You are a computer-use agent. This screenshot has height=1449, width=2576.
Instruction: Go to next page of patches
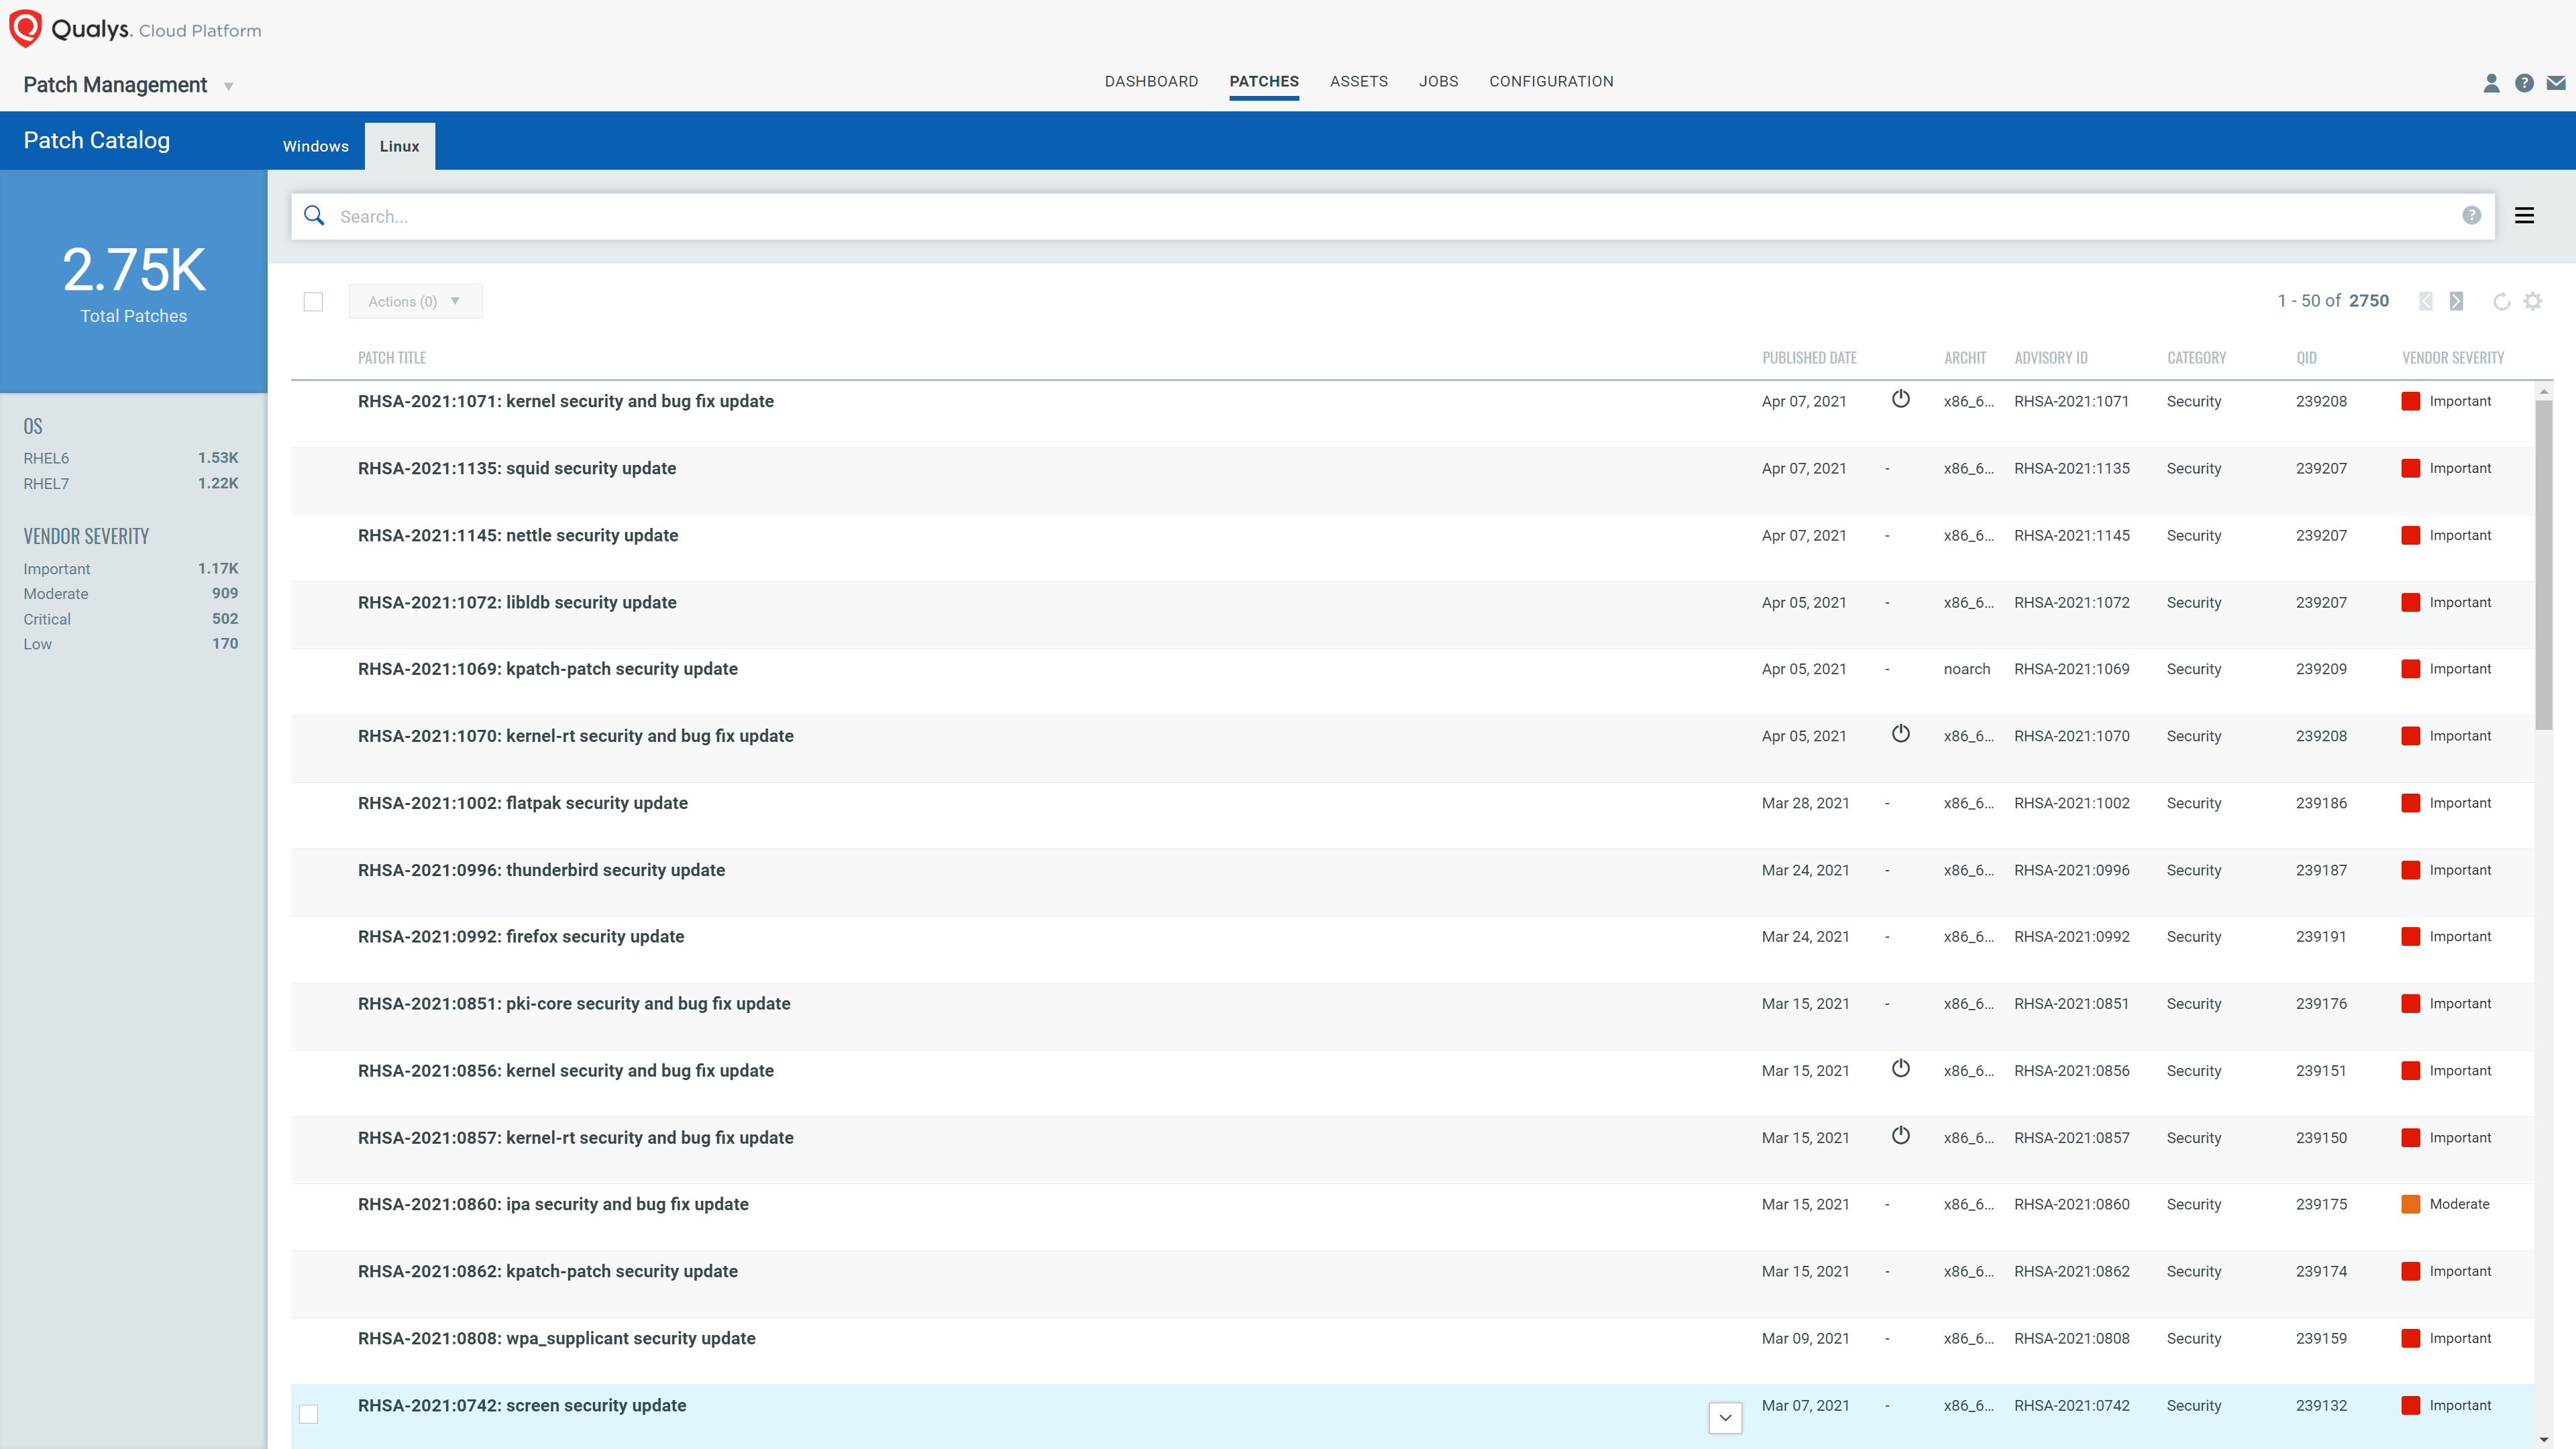click(2456, 301)
